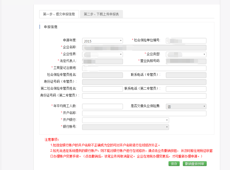Select the 联系电话（第二专管员）field
The image size is (230, 170).
pos(186,89)
